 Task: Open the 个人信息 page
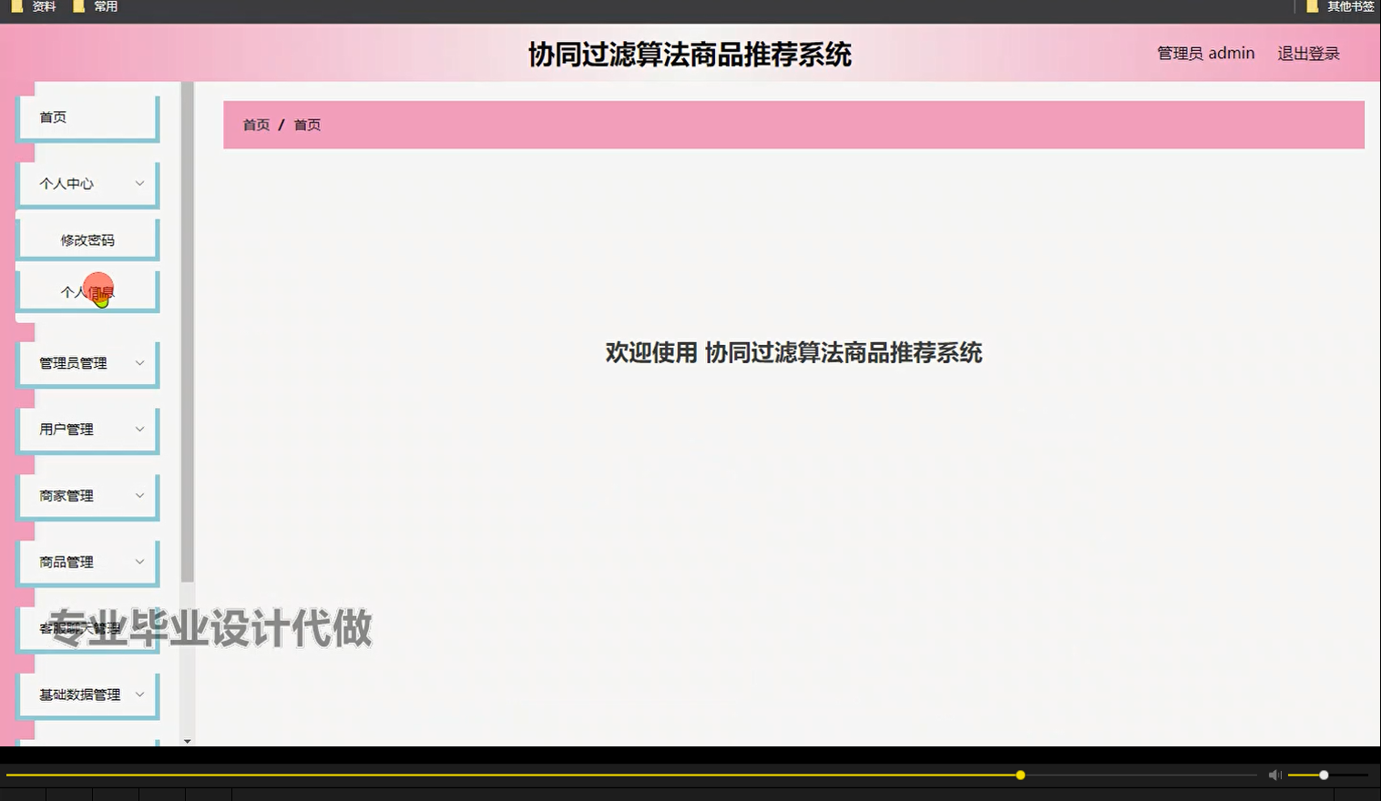[x=87, y=291]
